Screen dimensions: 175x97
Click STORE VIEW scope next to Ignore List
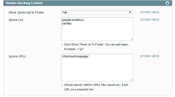(x=149, y=20)
